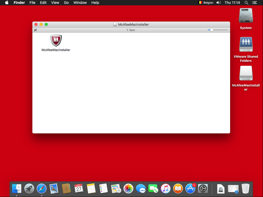Zoom the McAfeeMacInstaller window with the green button
Screen dimensions: 263x197
[x=46, y=24]
